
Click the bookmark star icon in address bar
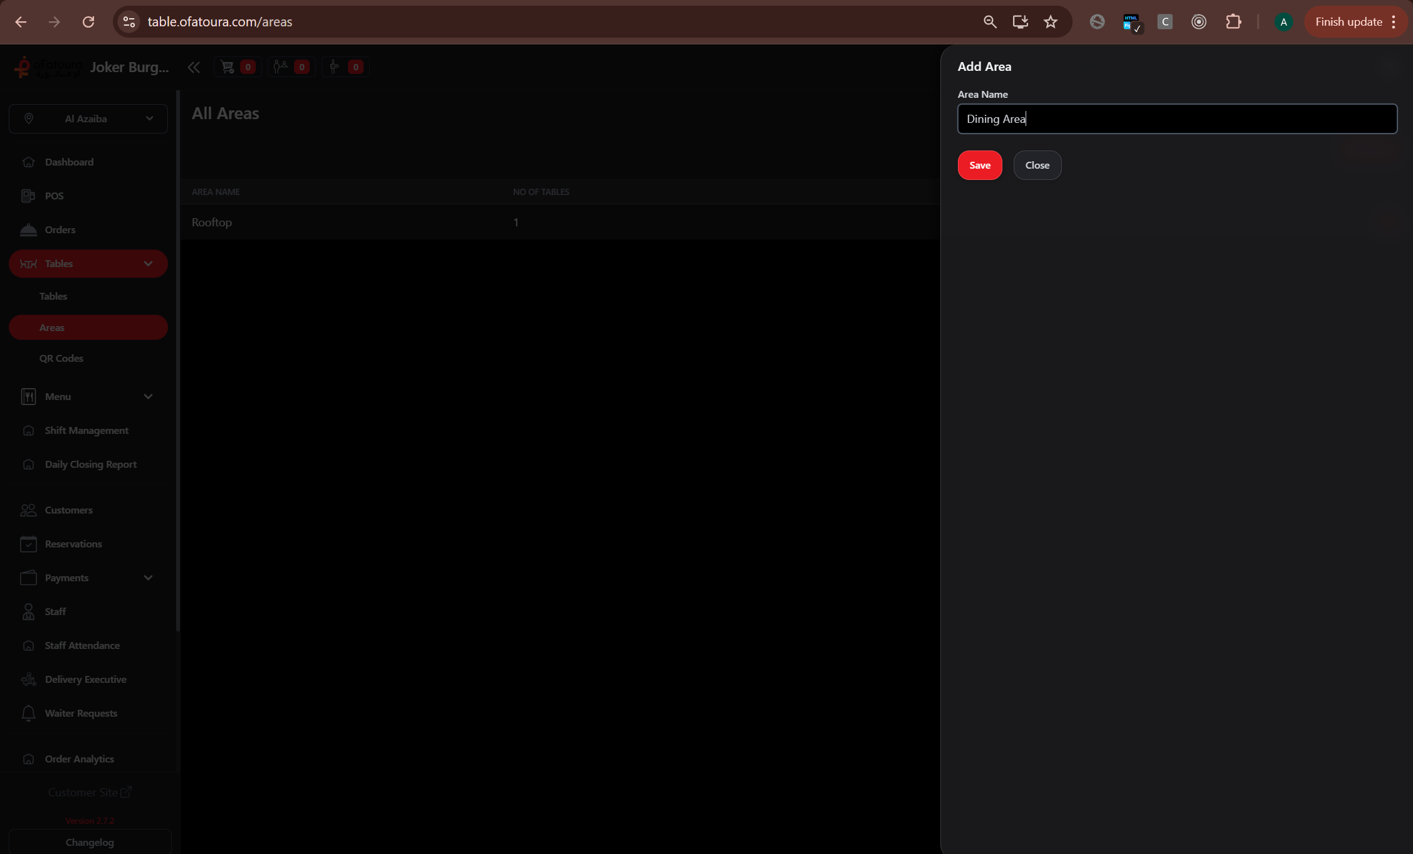(1051, 22)
